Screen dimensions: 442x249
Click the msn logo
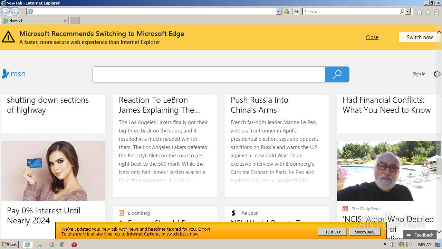point(14,74)
